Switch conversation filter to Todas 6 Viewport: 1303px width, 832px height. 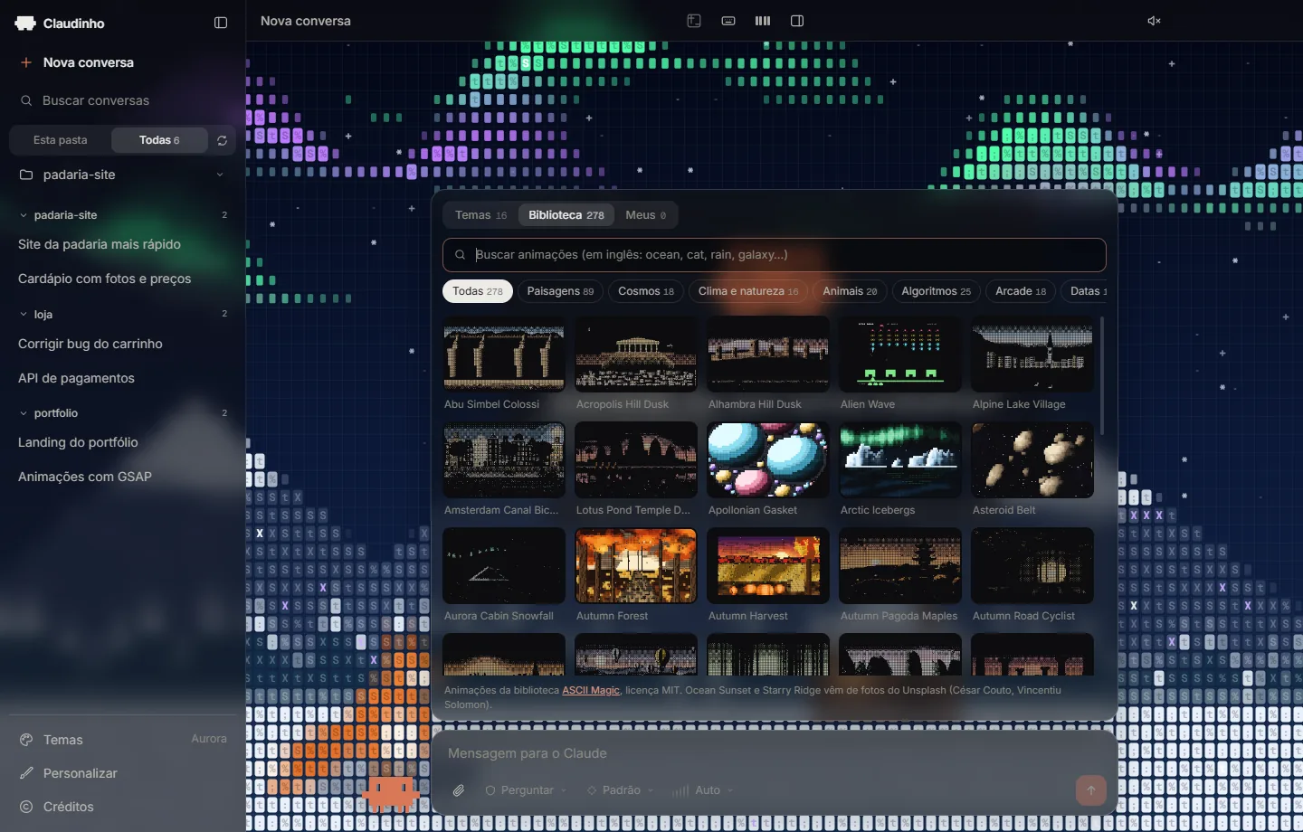[x=159, y=140]
